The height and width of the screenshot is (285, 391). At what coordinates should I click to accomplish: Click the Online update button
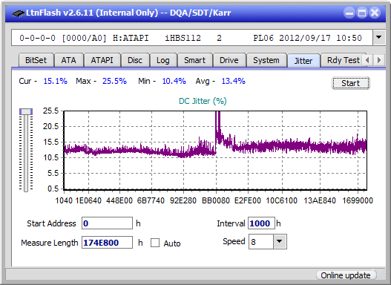pyautogui.click(x=346, y=275)
